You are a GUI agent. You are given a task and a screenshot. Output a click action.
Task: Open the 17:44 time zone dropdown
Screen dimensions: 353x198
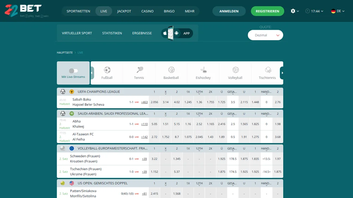tap(314, 11)
